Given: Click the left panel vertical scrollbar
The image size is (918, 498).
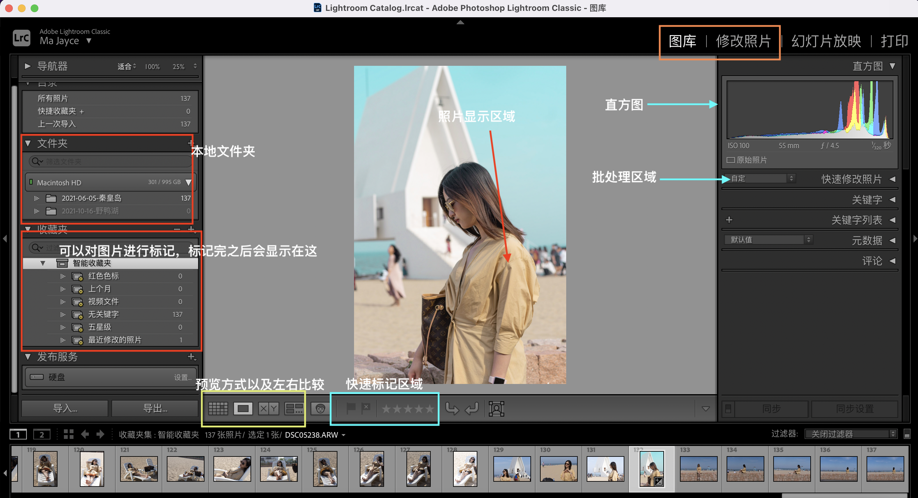Looking at the screenshot, I should click(14, 239).
